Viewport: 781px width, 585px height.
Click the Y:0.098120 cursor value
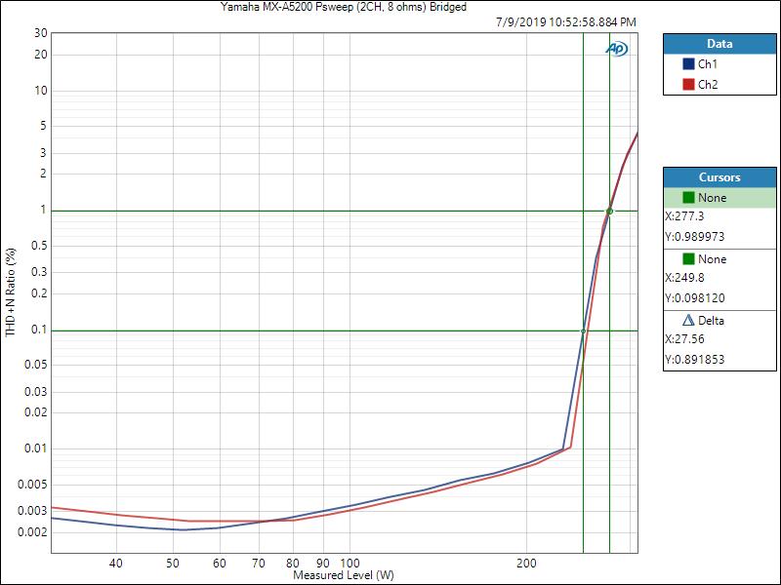[694, 298]
